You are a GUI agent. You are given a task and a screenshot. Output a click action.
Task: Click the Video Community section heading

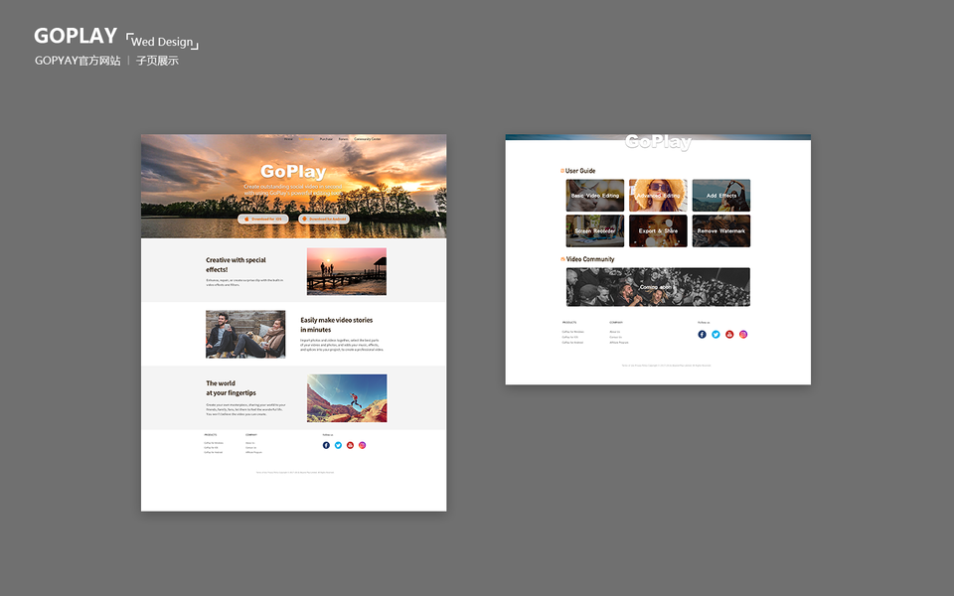(x=590, y=259)
